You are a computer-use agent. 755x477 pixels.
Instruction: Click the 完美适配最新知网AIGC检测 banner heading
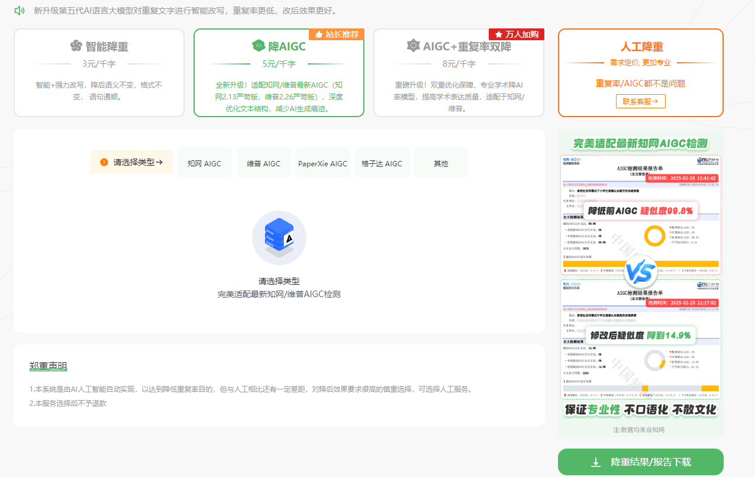[x=640, y=143]
